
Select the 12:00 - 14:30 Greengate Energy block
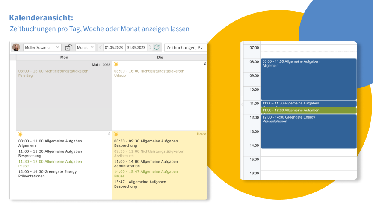pyautogui.click(x=309, y=131)
